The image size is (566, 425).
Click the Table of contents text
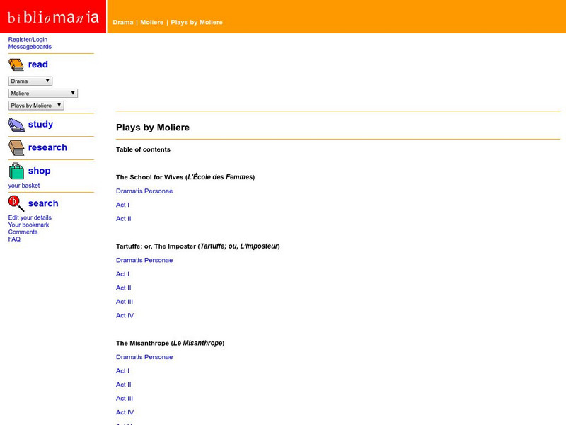pyautogui.click(x=143, y=149)
